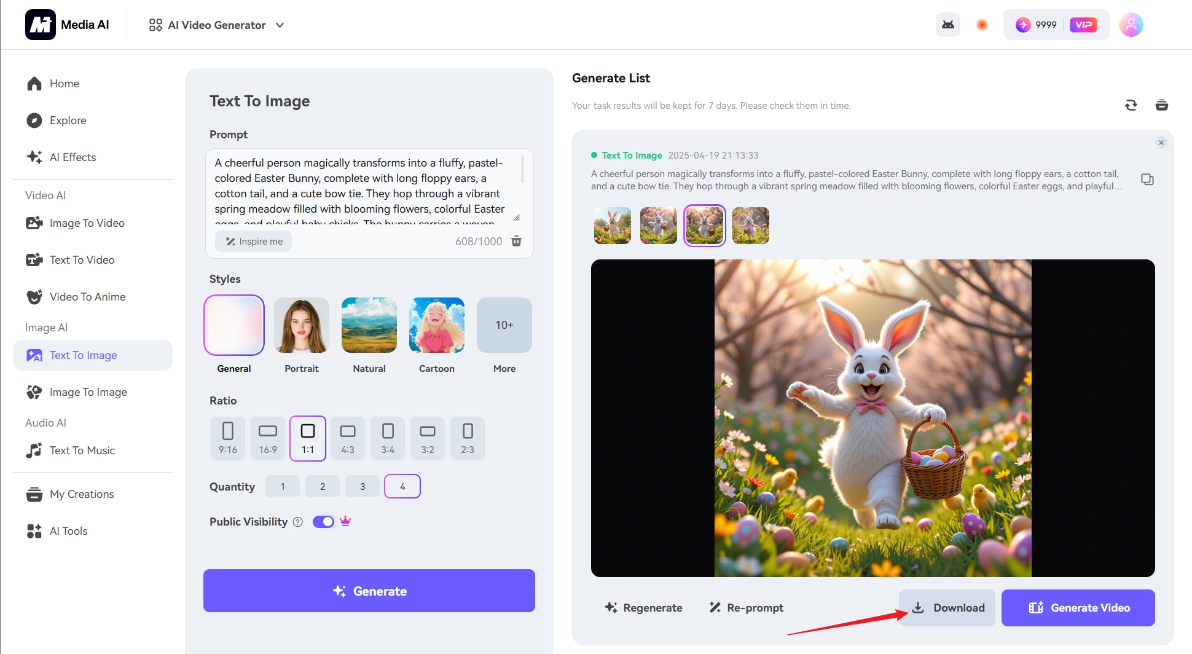This screenshot has width=1192, height=654.
Task: Clear the prompt using the trash icon
Action: click(516, 241)
